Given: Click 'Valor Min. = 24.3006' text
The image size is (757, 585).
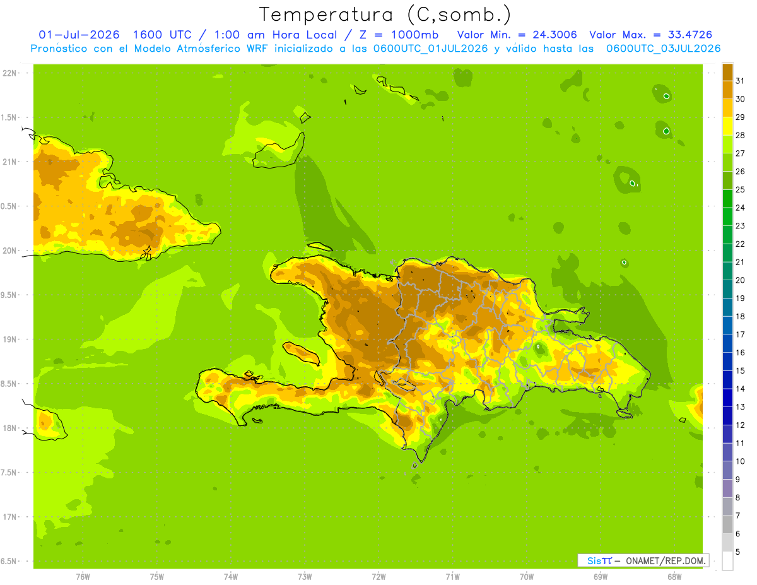Looking at the screenshot, I should click(x=517, y=35).
